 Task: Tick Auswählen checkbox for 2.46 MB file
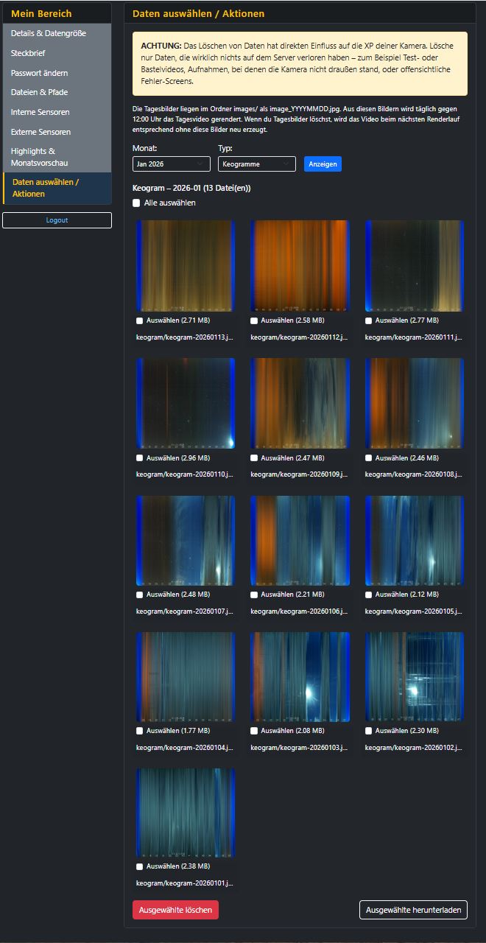click(x=368, y=458)
